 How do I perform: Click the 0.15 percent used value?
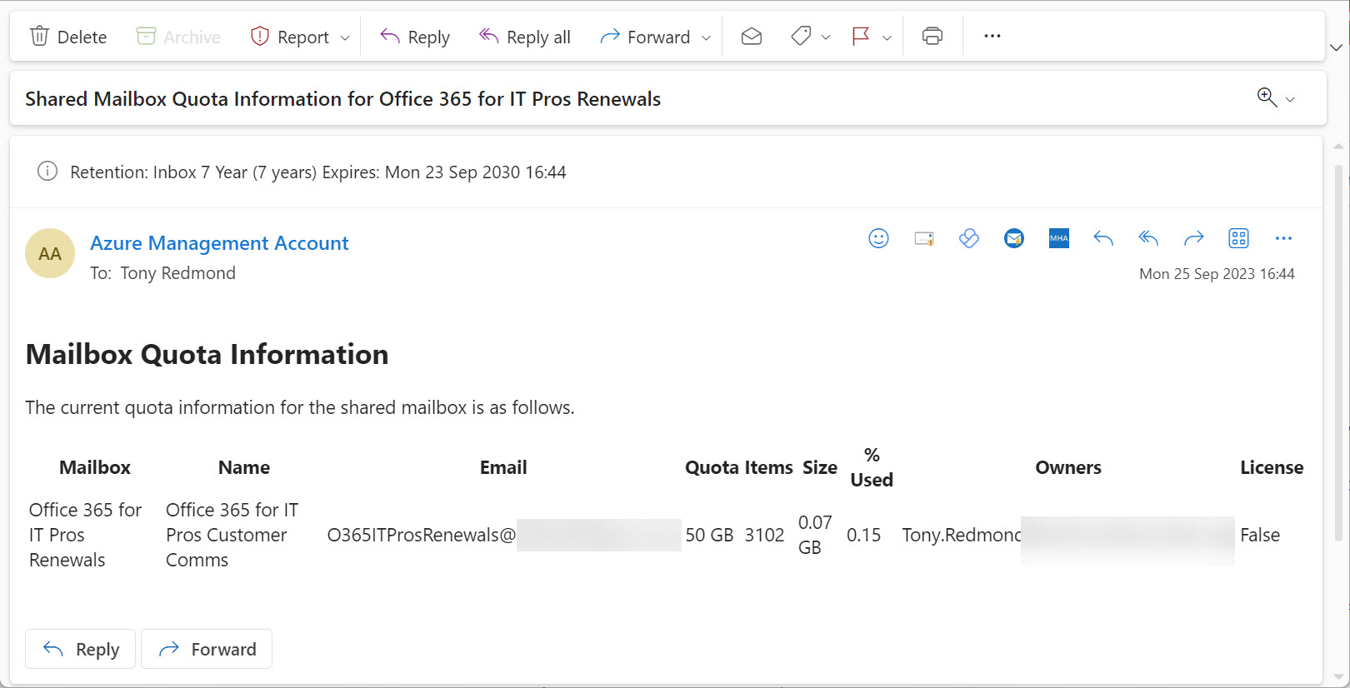click(863, 535)
